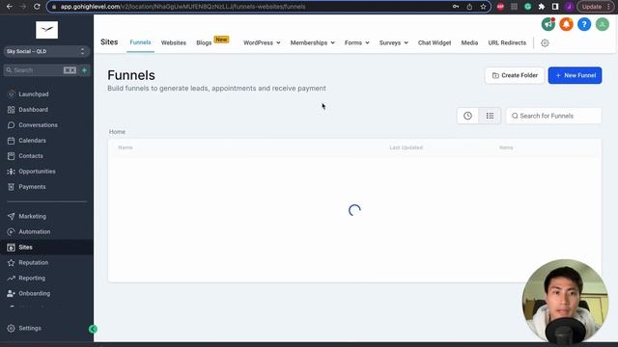Click the green plus quick-add icon

pyautogui.click(x=84, y=70)
